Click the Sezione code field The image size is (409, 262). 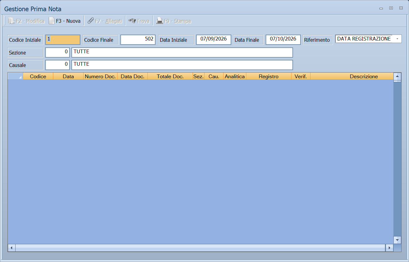pos(58,52)
